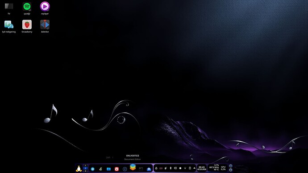Open the blue shopping bag store icon
This screenshot has width=308, height=173.
[149, 169]
